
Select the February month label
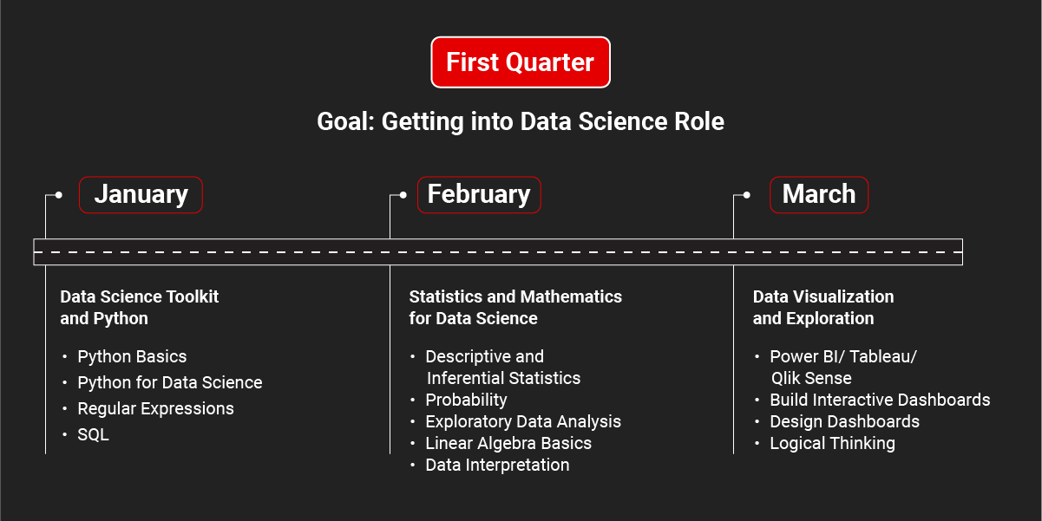point(479,195)
